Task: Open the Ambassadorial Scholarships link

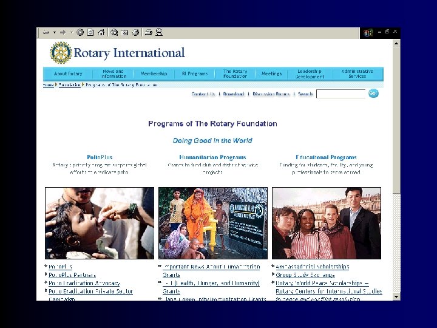Action: 313,267
